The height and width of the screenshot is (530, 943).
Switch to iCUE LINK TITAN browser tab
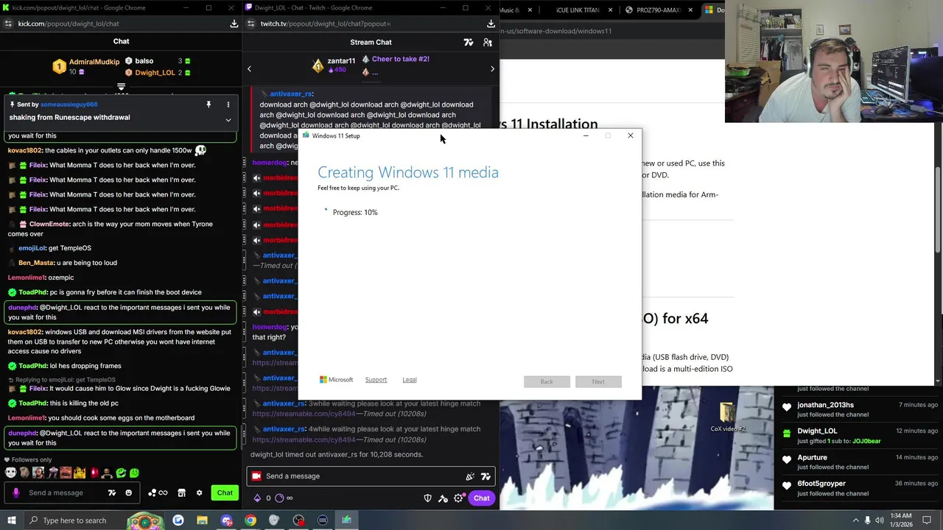tap(578, 10)
